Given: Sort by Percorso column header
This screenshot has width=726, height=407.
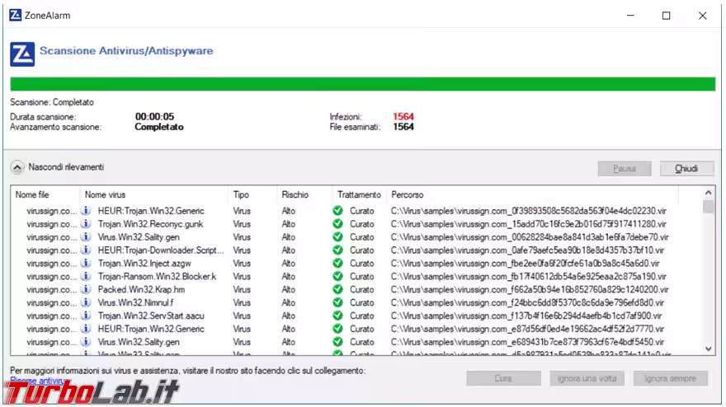Looking at the screenshot, I should [407, 195].
